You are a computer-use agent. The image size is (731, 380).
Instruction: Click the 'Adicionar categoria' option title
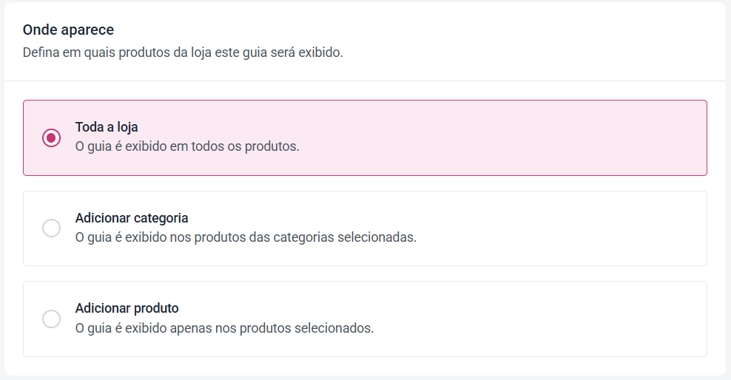[132, 218]
